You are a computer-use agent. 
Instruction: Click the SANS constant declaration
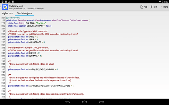[31, 37]
